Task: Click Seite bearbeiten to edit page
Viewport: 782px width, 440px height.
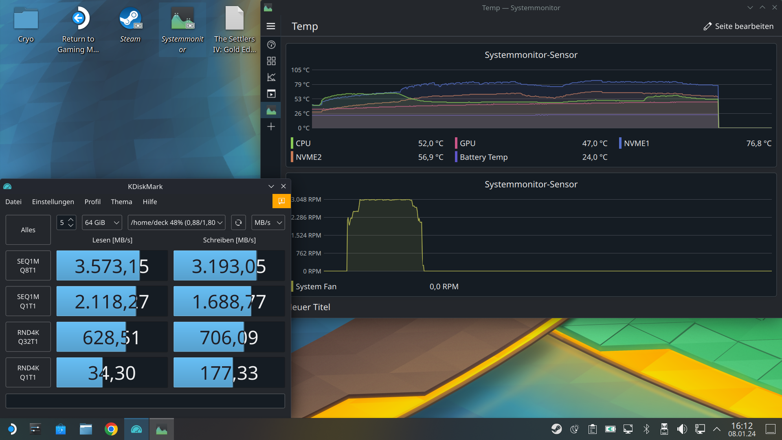Action: pos(738,26)
